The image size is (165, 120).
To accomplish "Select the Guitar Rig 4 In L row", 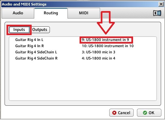I will coord(83,40).
